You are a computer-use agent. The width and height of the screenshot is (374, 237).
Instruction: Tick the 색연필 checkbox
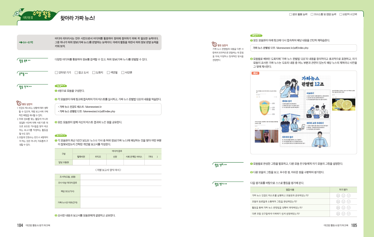(x=108, y=72)
